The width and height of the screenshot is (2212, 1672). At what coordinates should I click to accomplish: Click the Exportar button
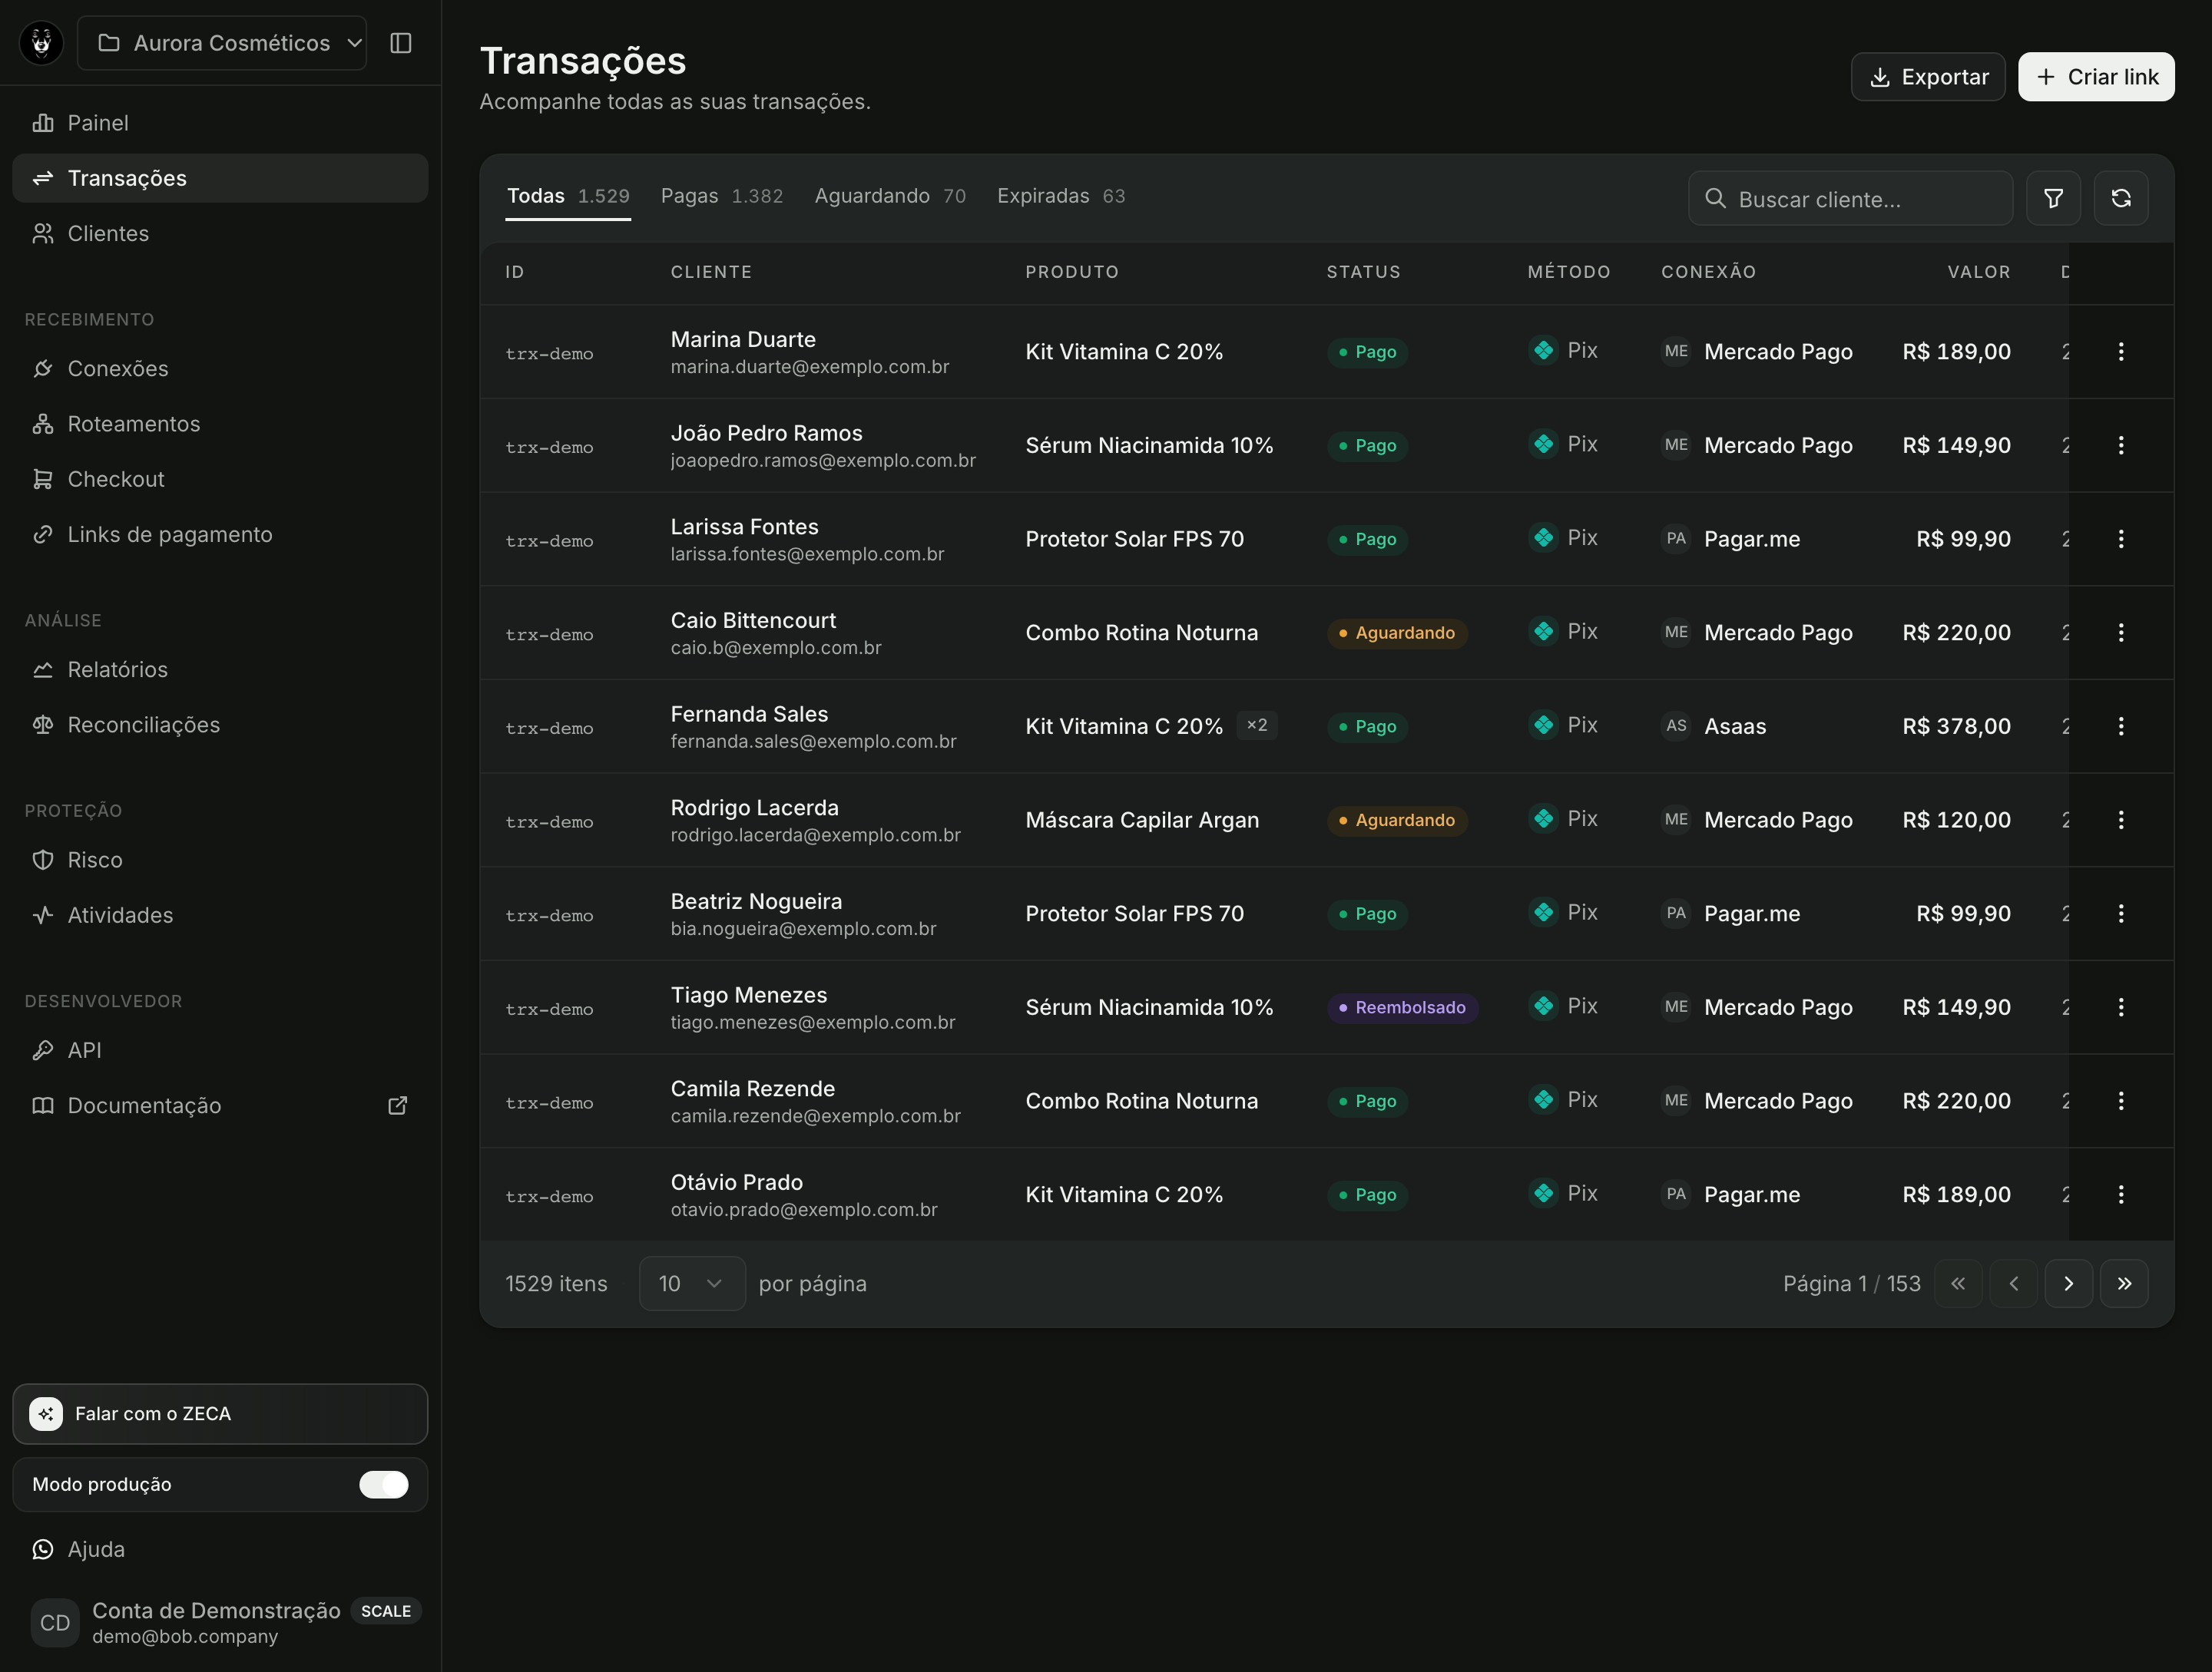[1927, 77]
